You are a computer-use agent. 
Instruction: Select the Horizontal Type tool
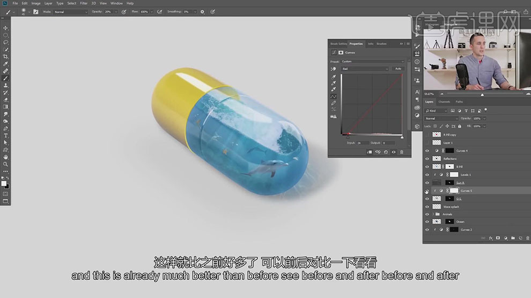click(x=5, y=135)
